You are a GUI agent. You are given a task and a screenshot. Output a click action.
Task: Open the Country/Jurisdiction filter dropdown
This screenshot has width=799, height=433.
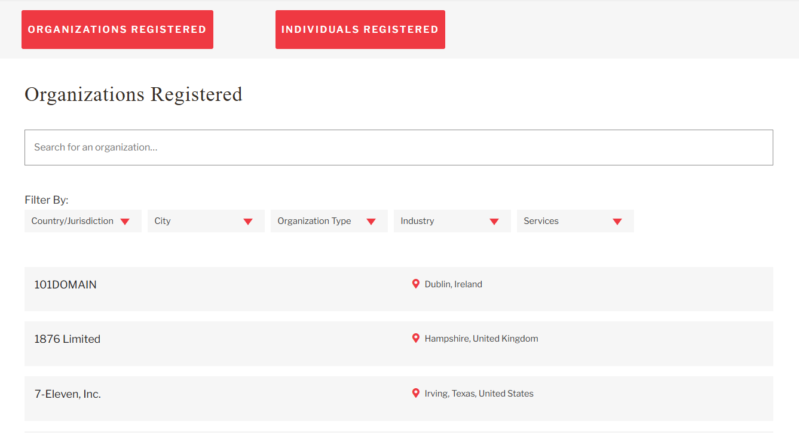pyautogui.click(x=73, y=221)
